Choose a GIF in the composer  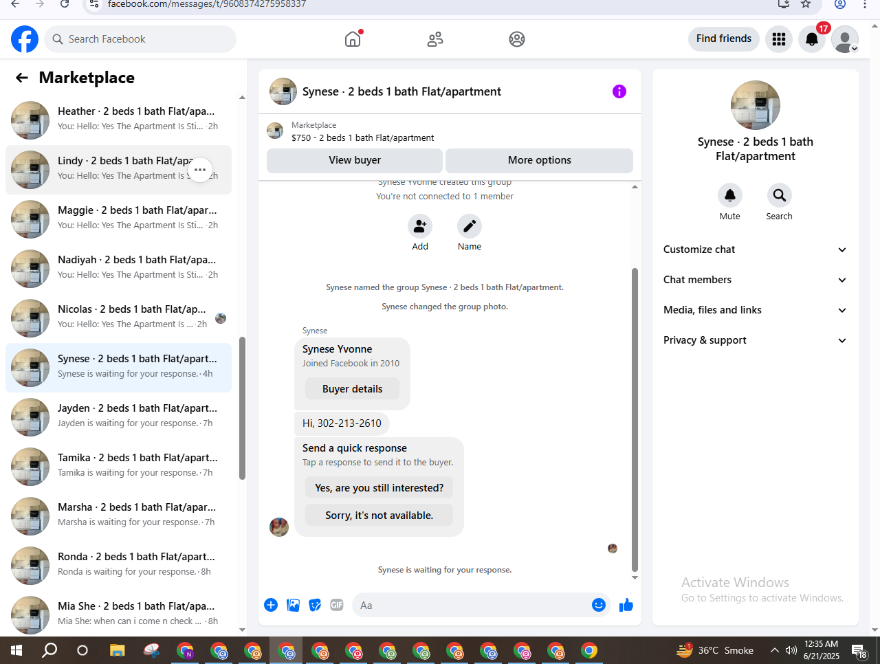coord(337,605)
